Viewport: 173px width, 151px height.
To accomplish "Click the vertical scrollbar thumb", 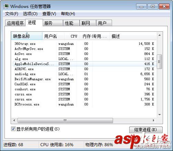I will 159,62.
